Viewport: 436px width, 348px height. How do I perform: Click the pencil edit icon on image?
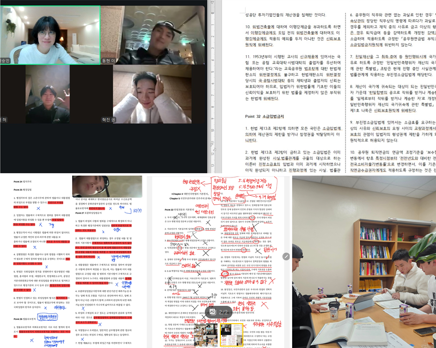pos(286,256)
